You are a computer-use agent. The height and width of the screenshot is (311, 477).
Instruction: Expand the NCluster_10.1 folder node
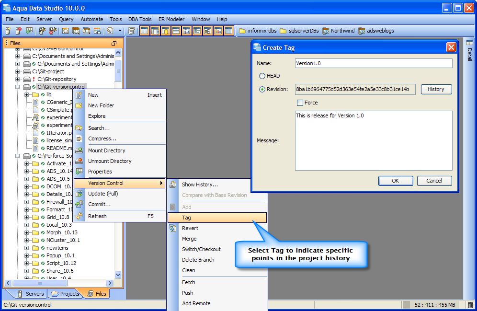coord(27,240)
